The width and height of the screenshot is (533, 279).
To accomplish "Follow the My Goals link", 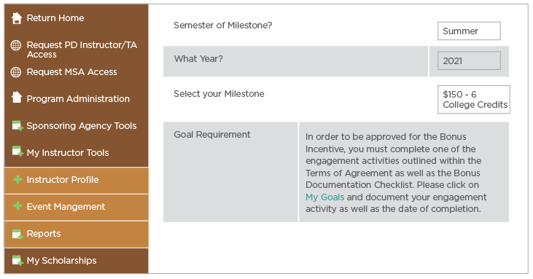I will 324,197.
